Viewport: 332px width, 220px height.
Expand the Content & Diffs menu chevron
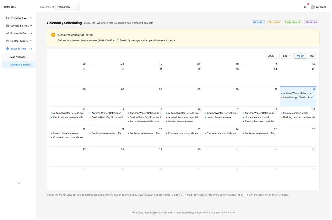[31, 41]
